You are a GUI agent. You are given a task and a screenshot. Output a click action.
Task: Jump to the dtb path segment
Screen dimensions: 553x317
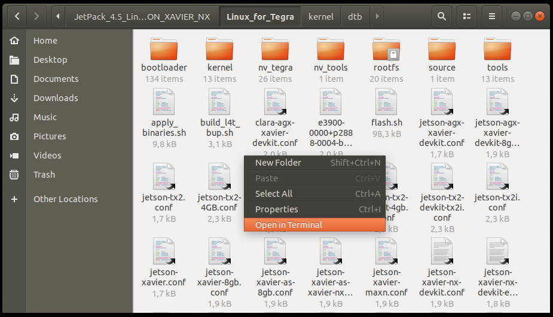point(355,17)
